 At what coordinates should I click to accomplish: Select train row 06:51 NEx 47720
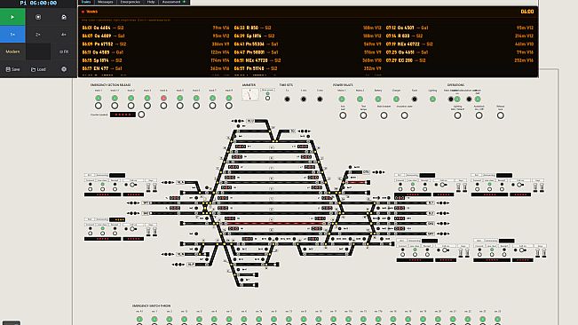click(x=308, y=60)
